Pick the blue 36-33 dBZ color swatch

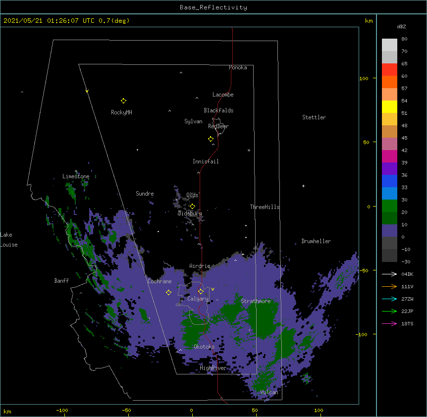[x=389, y=181]
